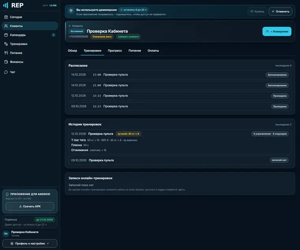Click the REP logo icon
This screenshot has height=250, width=300.
[x=6, y=5]
